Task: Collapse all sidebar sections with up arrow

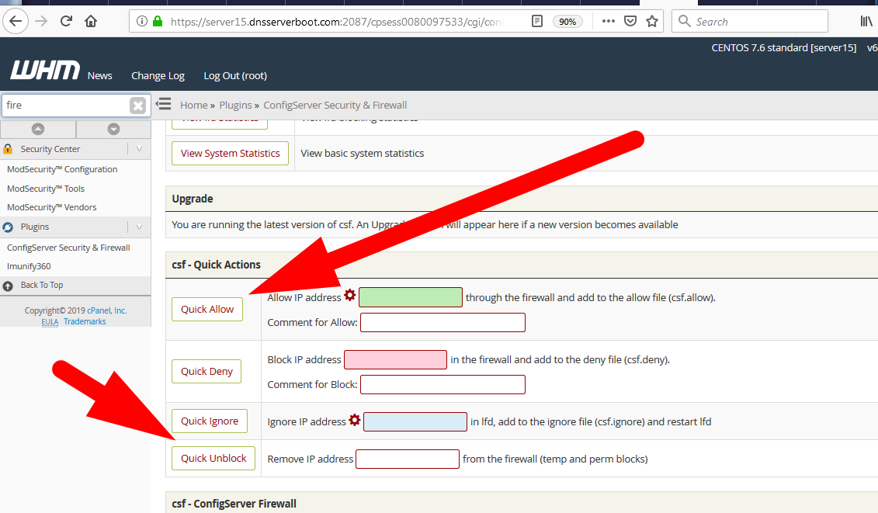Action: [37, 129]
